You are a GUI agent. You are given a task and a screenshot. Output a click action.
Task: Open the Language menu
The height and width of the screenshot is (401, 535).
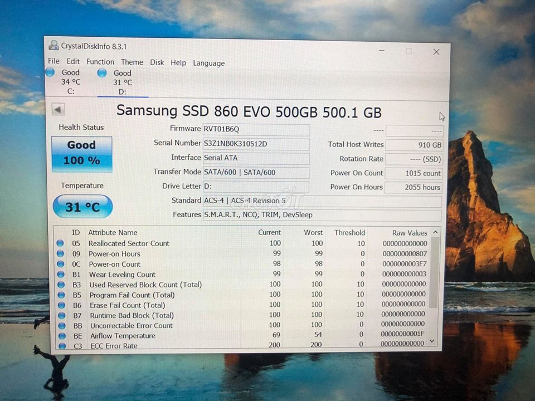(209, 63)
